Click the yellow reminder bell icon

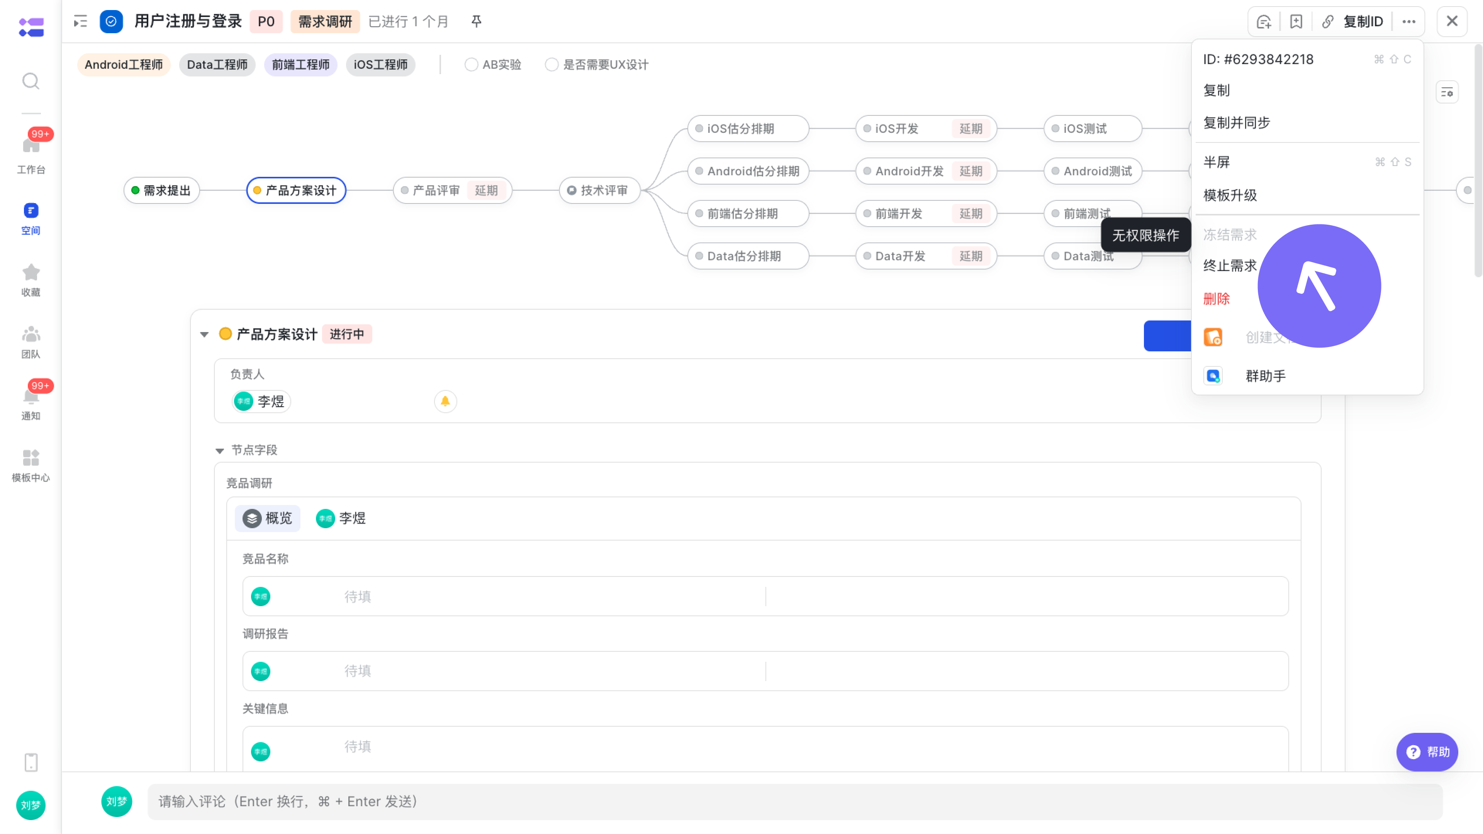[445, 401]
